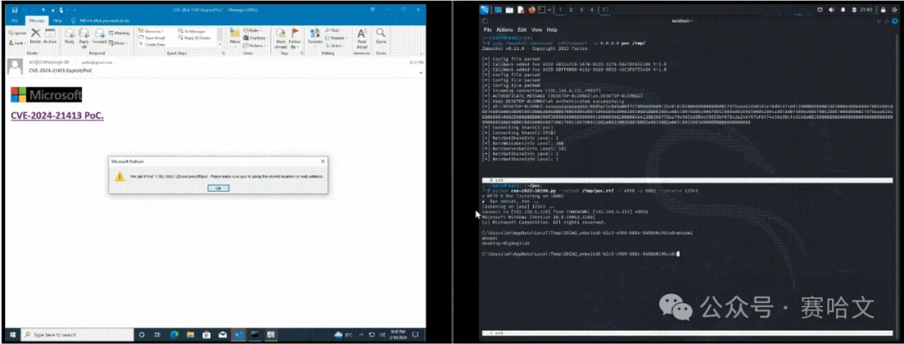The width and height of the screenshot is (904, 344).
Task: Click the Zoom magnifier icon
Action: [381, 36]
